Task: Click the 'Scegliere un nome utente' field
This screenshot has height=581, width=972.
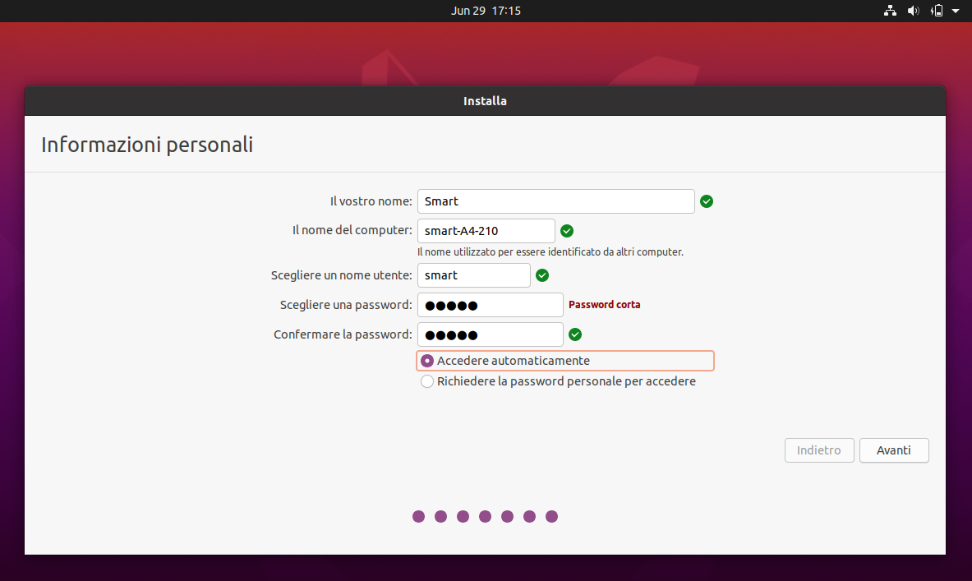Action: 473,275
